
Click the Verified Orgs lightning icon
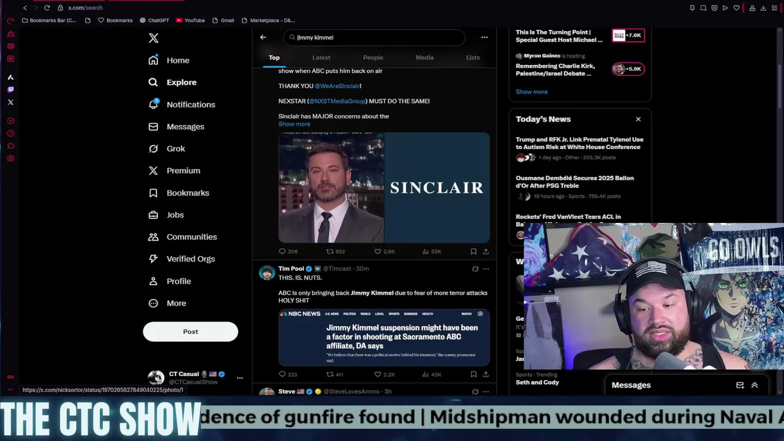pos(153,258)
